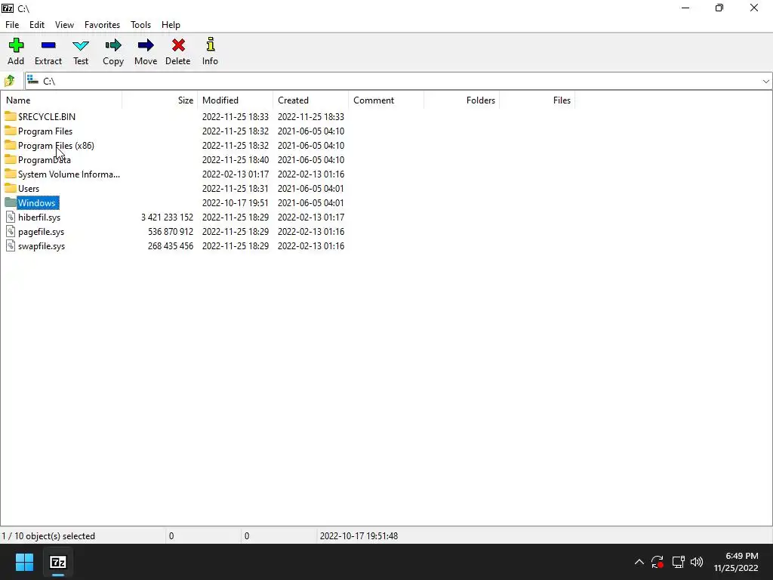The width and height of the screenshot is (773, 580).
Task: Select the System Volume Informa... name
Action: click(x=69, y=174)
